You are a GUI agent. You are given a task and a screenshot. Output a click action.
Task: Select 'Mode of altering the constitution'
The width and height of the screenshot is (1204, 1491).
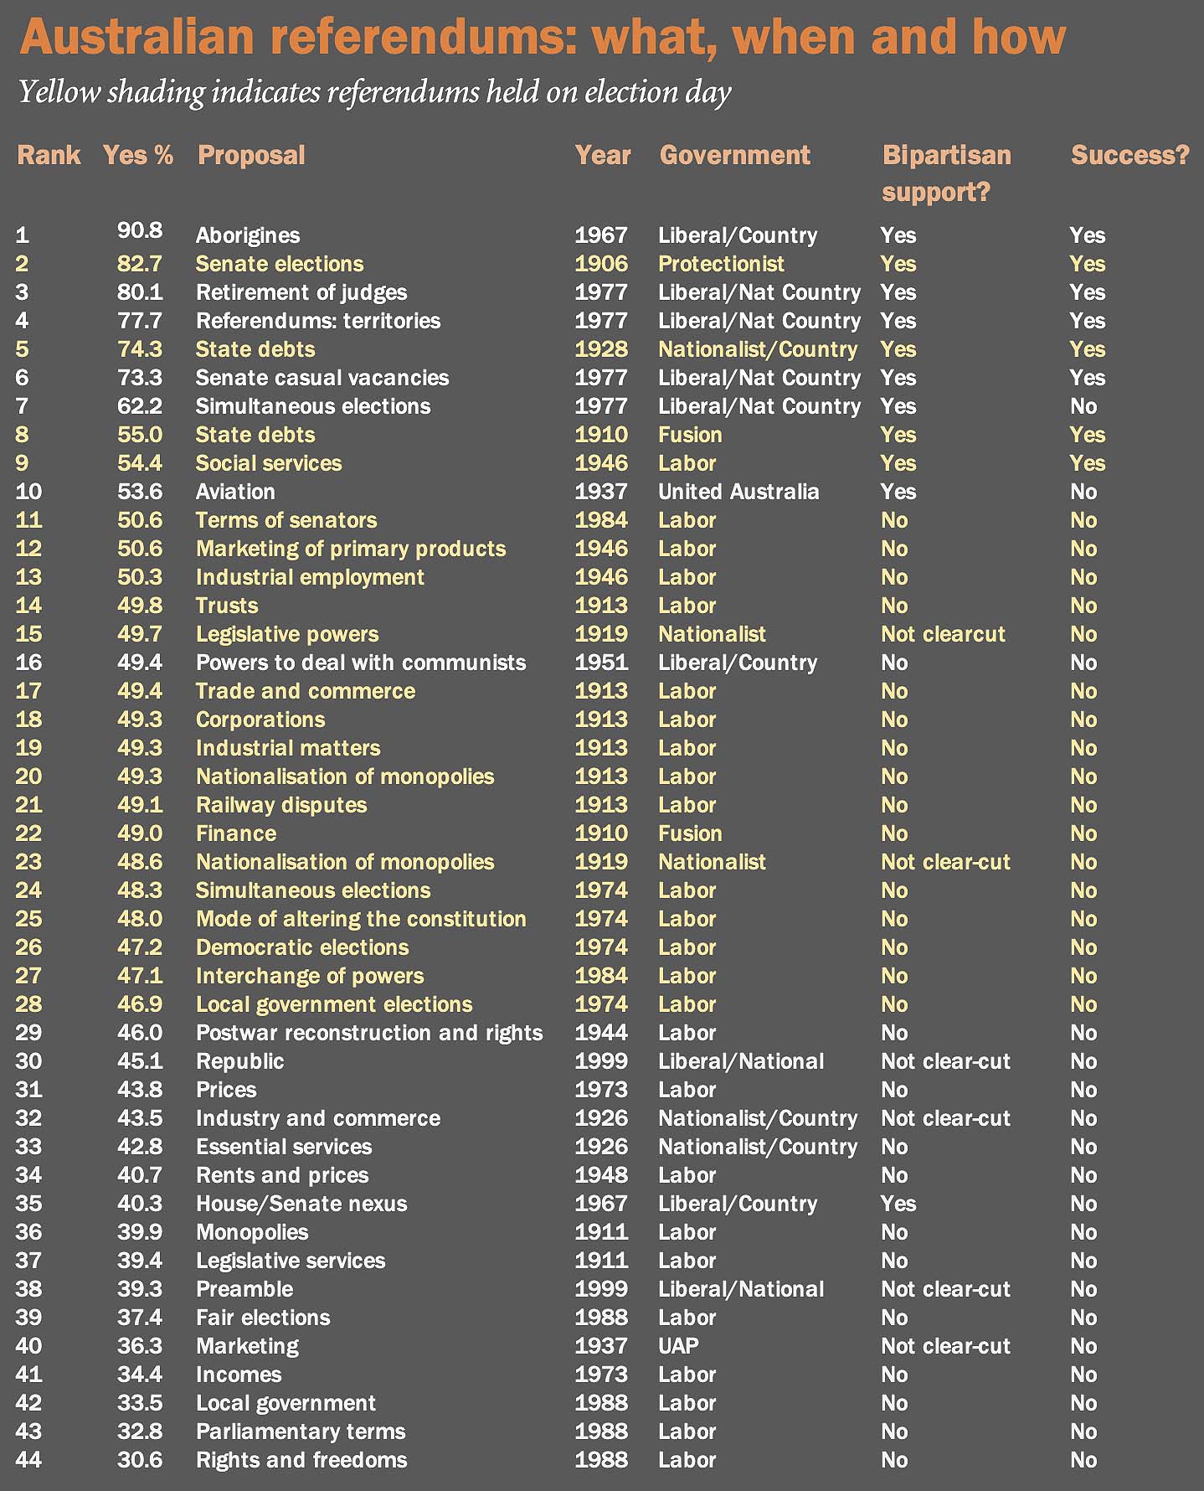(361, 920)
